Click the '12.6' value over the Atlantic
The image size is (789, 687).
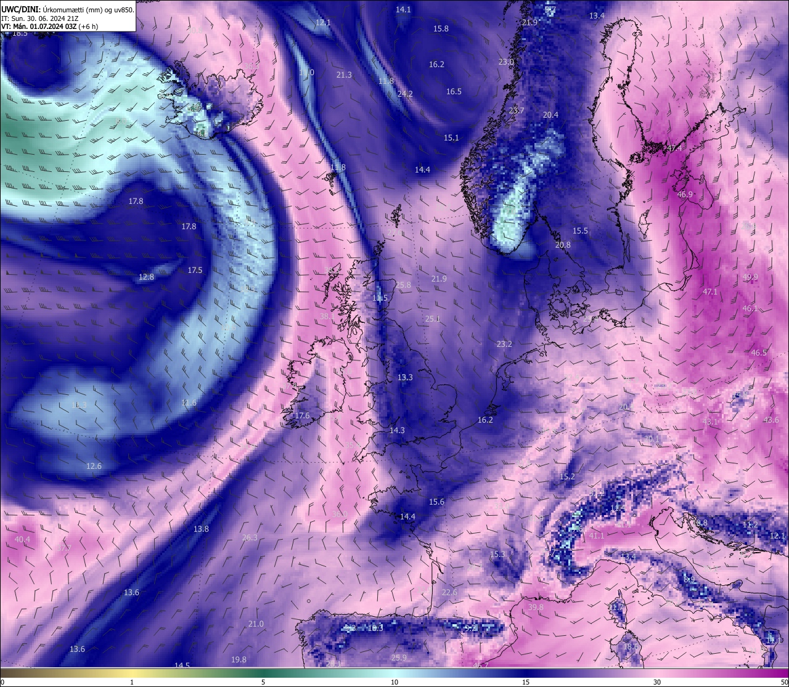pos(94,466)
